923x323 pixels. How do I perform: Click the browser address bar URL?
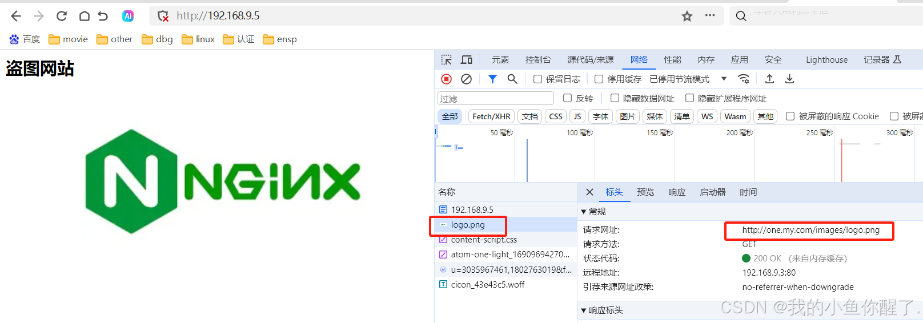point(218,16)
